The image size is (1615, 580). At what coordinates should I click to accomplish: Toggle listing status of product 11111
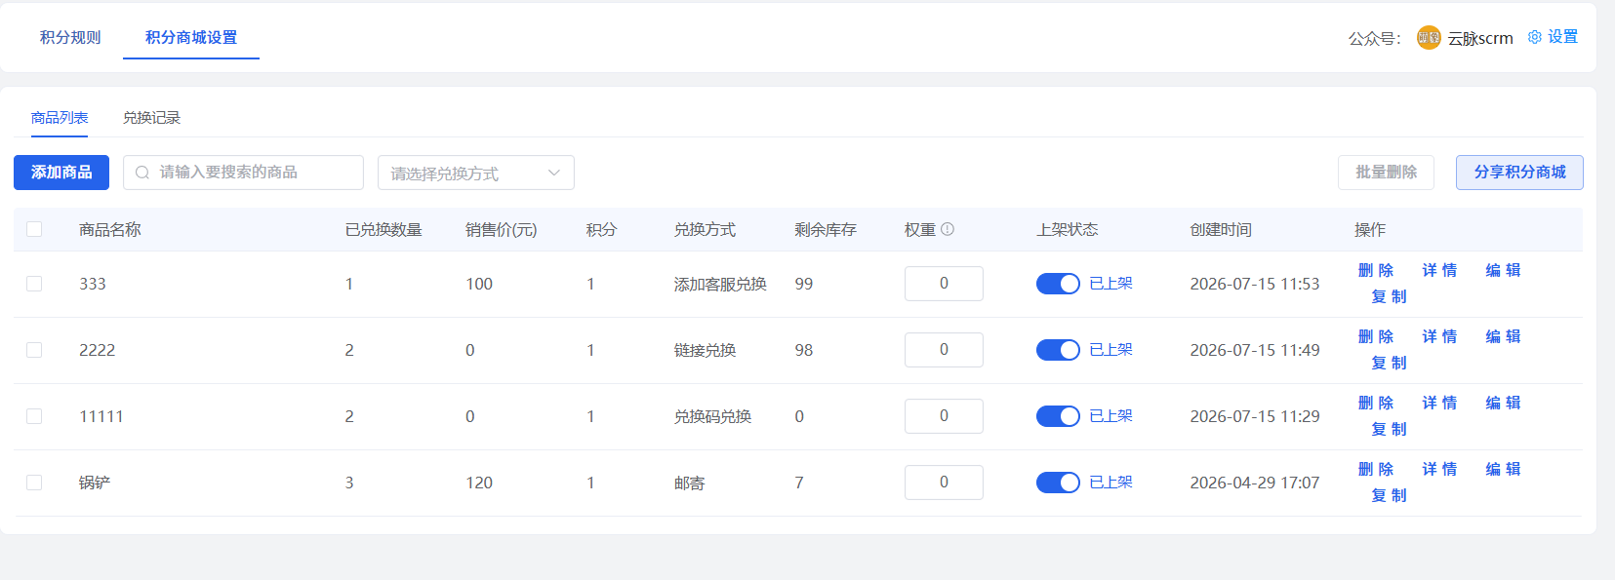(1058, 416)
